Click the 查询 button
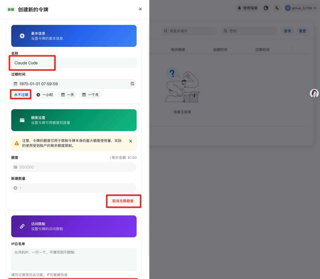320x279 pixels. click(287, 31)
